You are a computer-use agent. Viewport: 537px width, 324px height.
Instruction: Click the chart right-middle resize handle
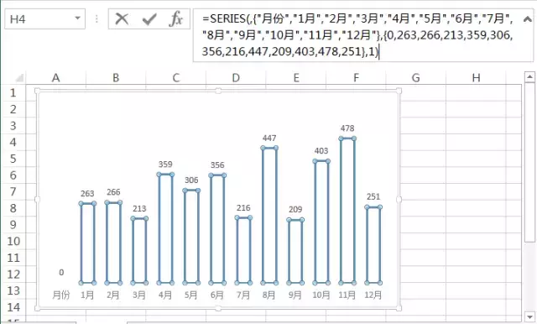coord(399,200)
